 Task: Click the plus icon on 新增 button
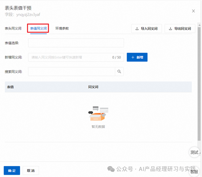pyautogui.click(x=133, y=57)
